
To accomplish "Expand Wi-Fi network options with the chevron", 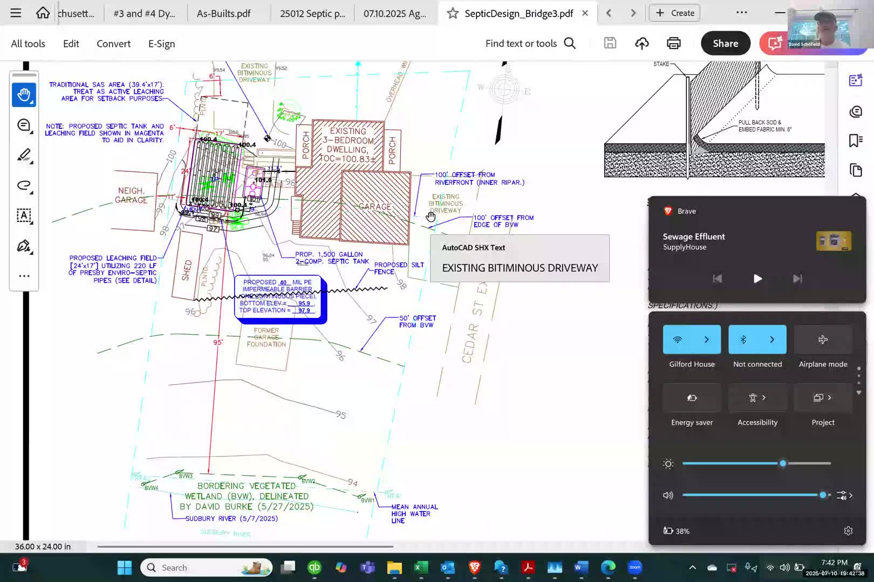I will tap(707, 339).
